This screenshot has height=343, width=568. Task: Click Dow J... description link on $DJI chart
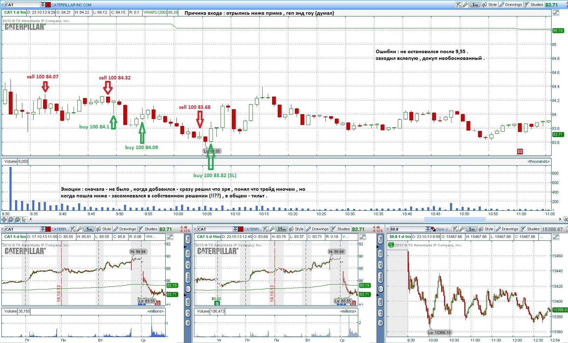443,229
